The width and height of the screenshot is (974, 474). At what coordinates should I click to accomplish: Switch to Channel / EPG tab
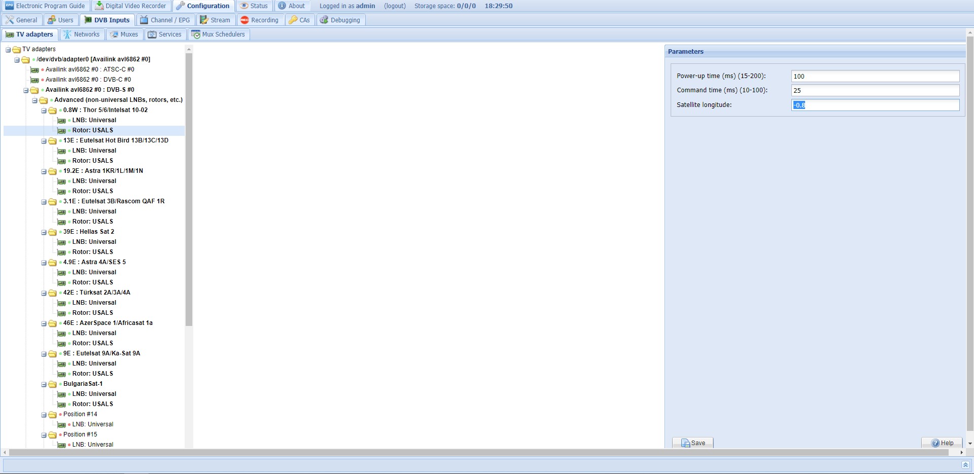click(x=165, y=20)
